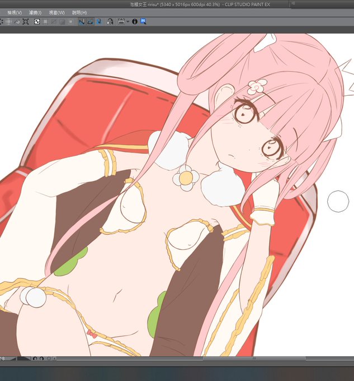The image size is (354, 381).
Task: Click the greyed selection border square icon
Action: (71, 22)
